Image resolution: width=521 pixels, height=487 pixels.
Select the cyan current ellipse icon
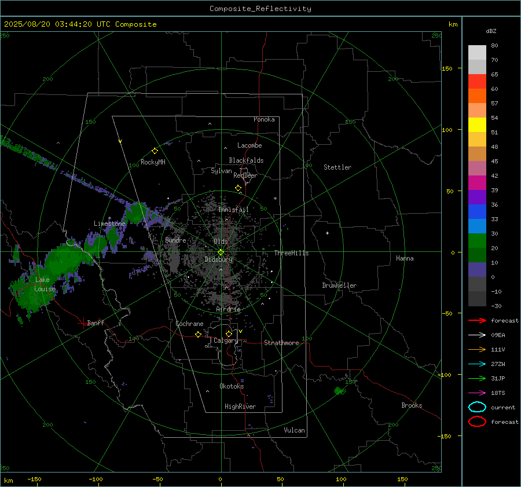477,407
